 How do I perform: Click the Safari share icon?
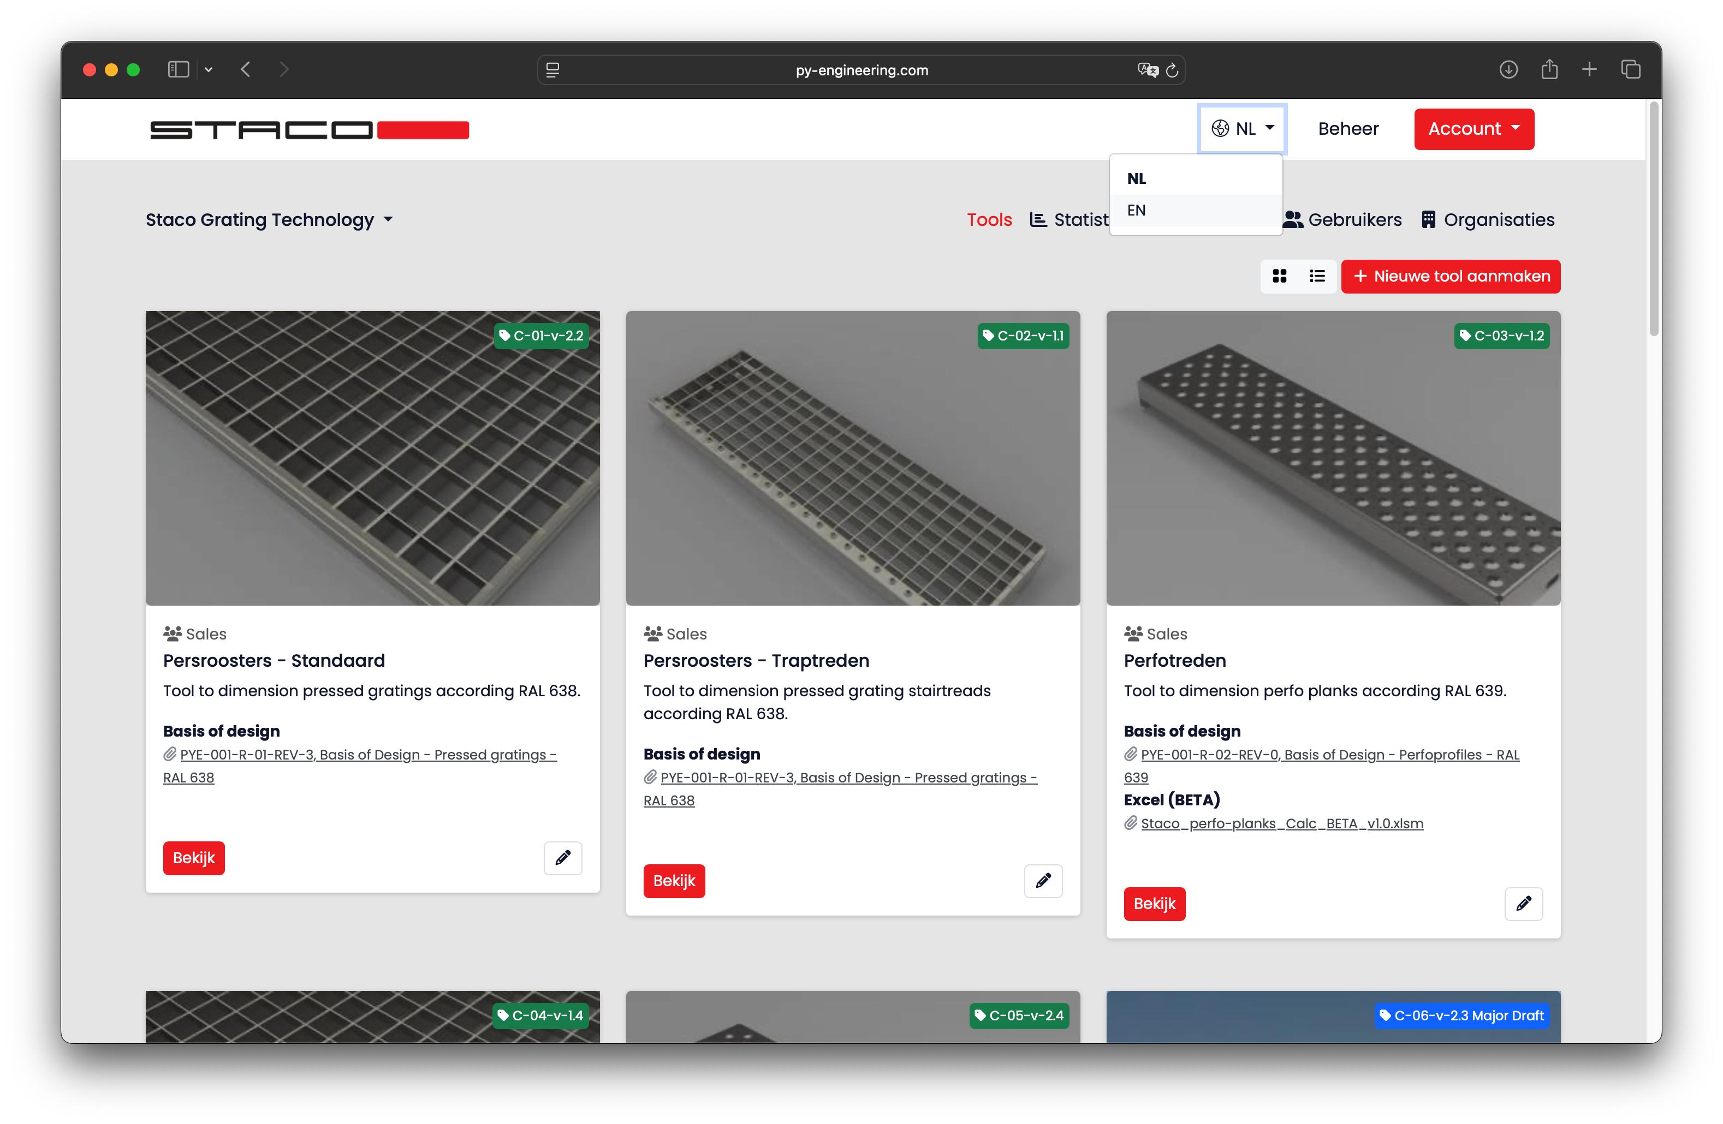(1549, 69)
